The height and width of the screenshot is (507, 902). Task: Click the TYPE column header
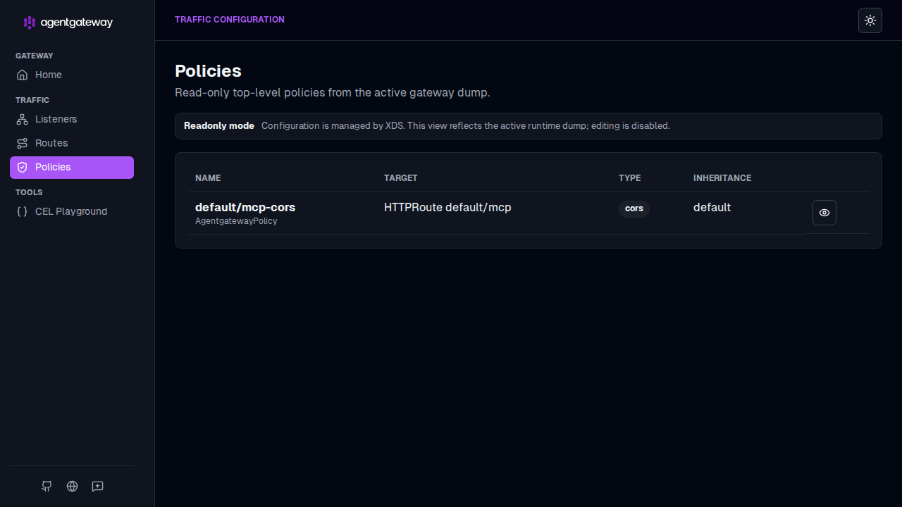[x=630, y=178]
